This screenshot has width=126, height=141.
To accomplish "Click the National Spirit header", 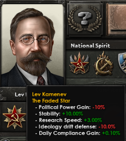I will [x=91, y=46].
